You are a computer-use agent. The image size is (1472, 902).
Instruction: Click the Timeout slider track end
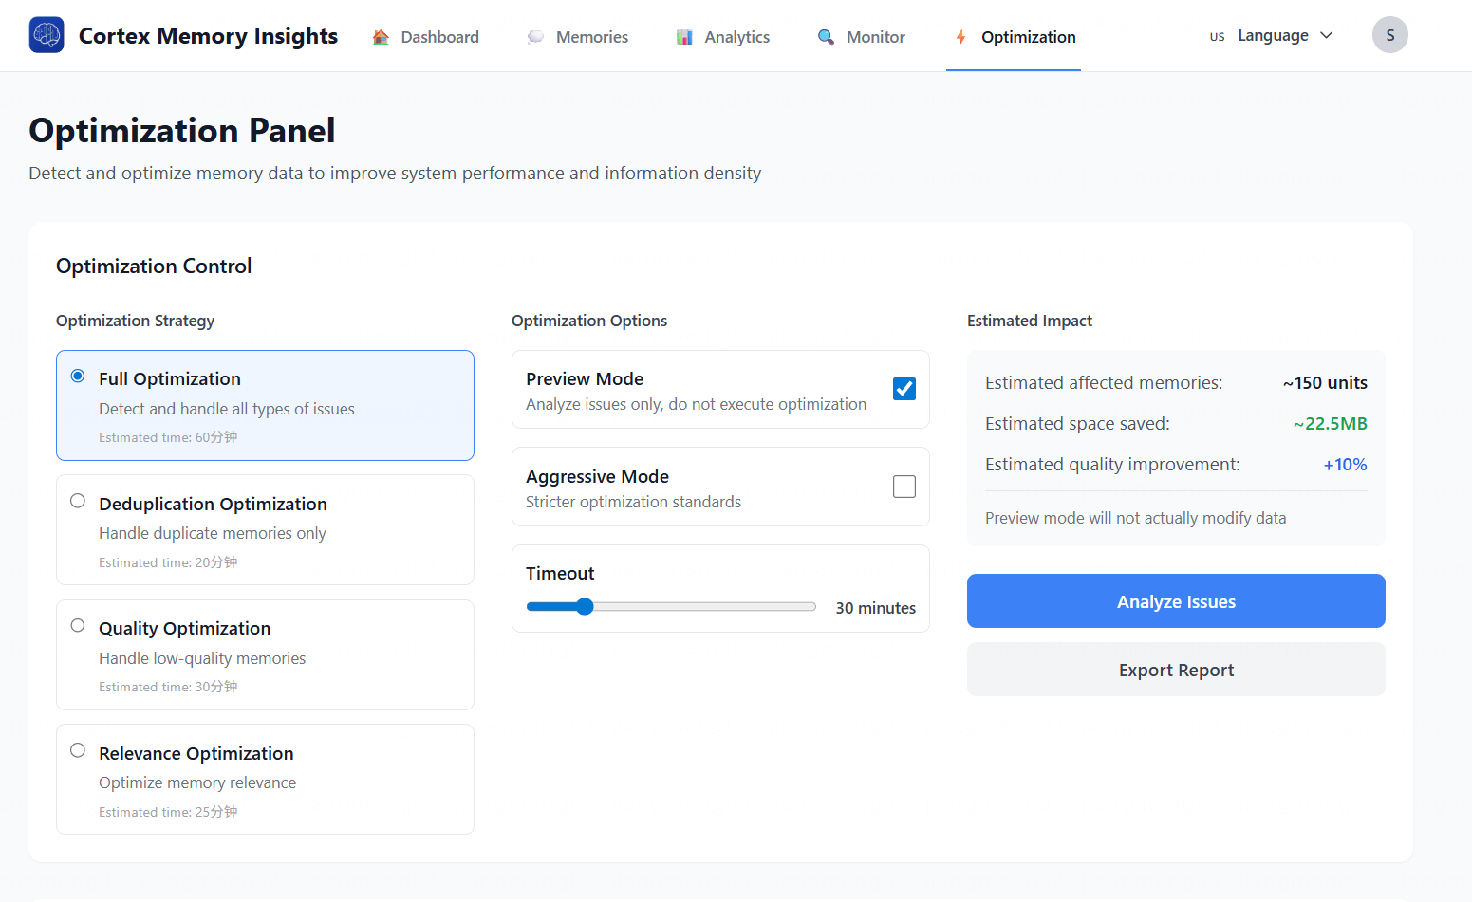[811, 607]
